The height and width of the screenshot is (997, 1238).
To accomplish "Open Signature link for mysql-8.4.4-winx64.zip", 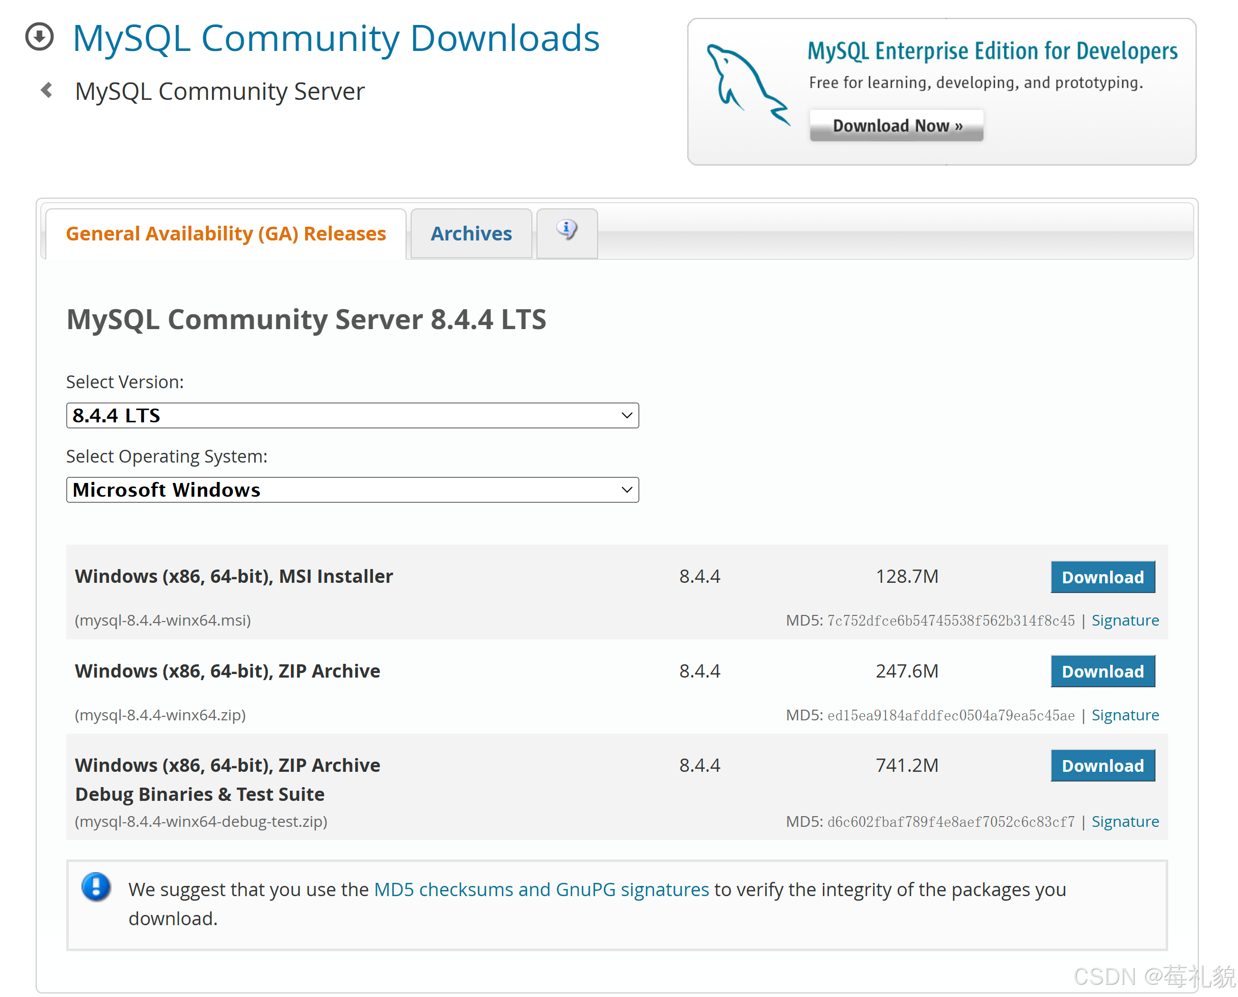I will coord(1124,715).
